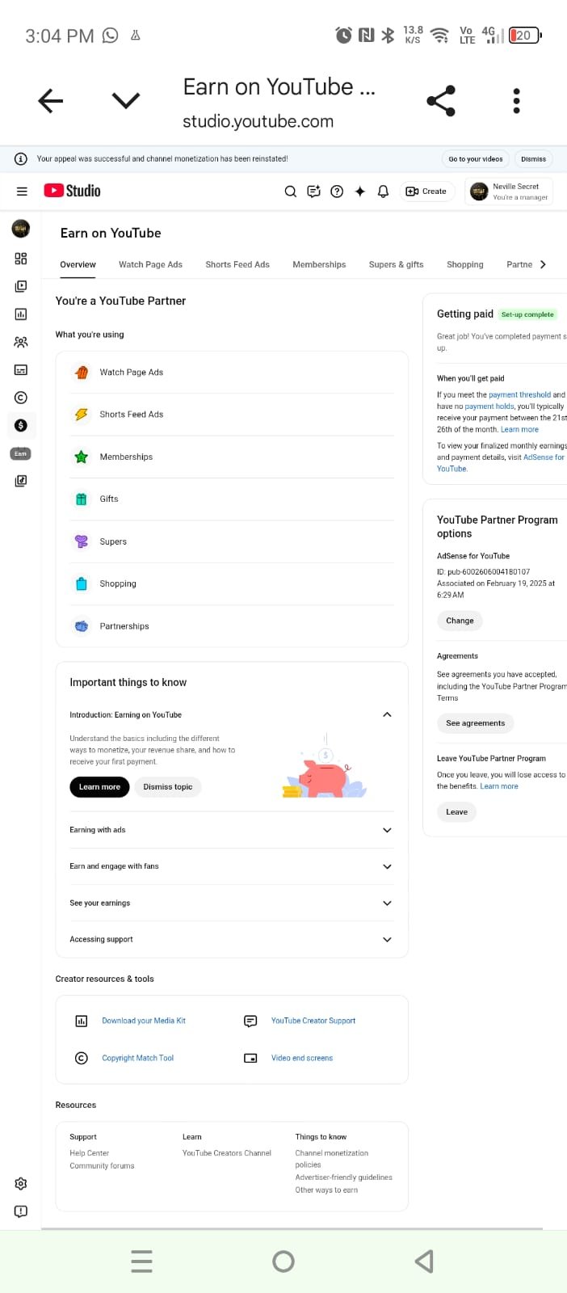The width and height of the screenshot is (567, 1293).
Task: Tap the browser share icon
Action: coord(441,101)
